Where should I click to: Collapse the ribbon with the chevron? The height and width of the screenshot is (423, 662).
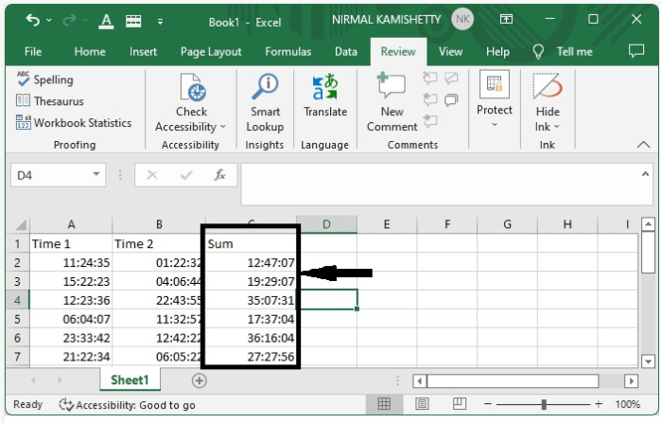point(643,145)
